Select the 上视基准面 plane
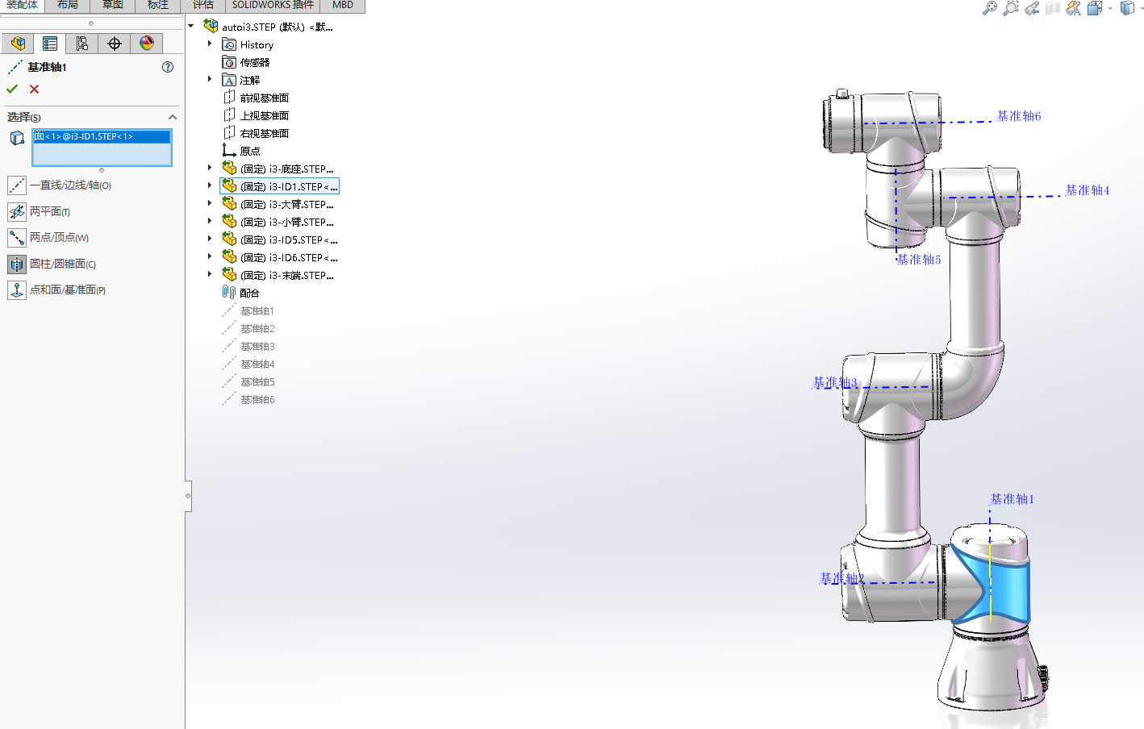The height and width of the screenshot is (729, 1144). click(256, 115)
